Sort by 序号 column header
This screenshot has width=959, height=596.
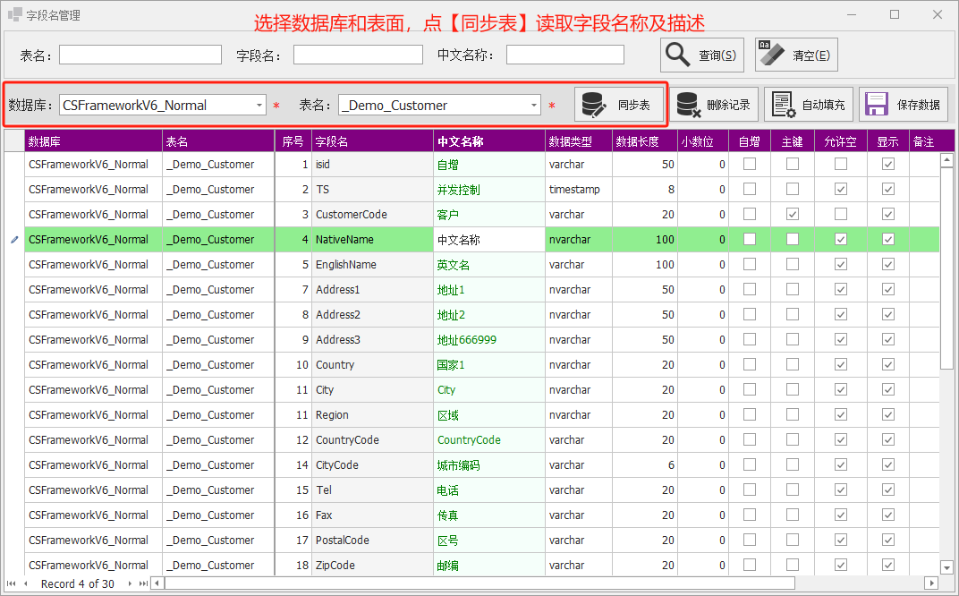[x=293, y=141]
